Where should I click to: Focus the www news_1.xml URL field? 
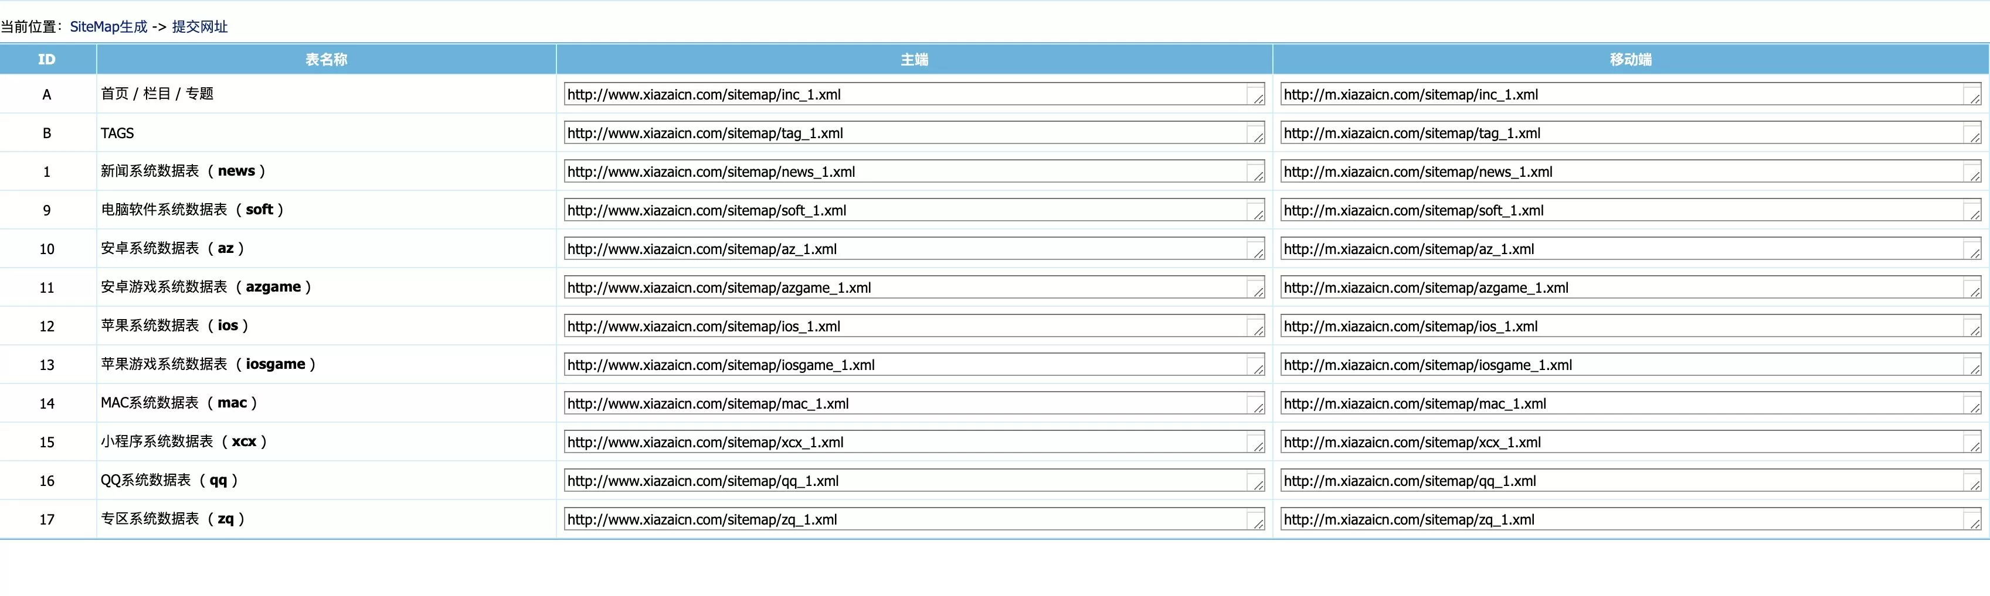point(914,171)
